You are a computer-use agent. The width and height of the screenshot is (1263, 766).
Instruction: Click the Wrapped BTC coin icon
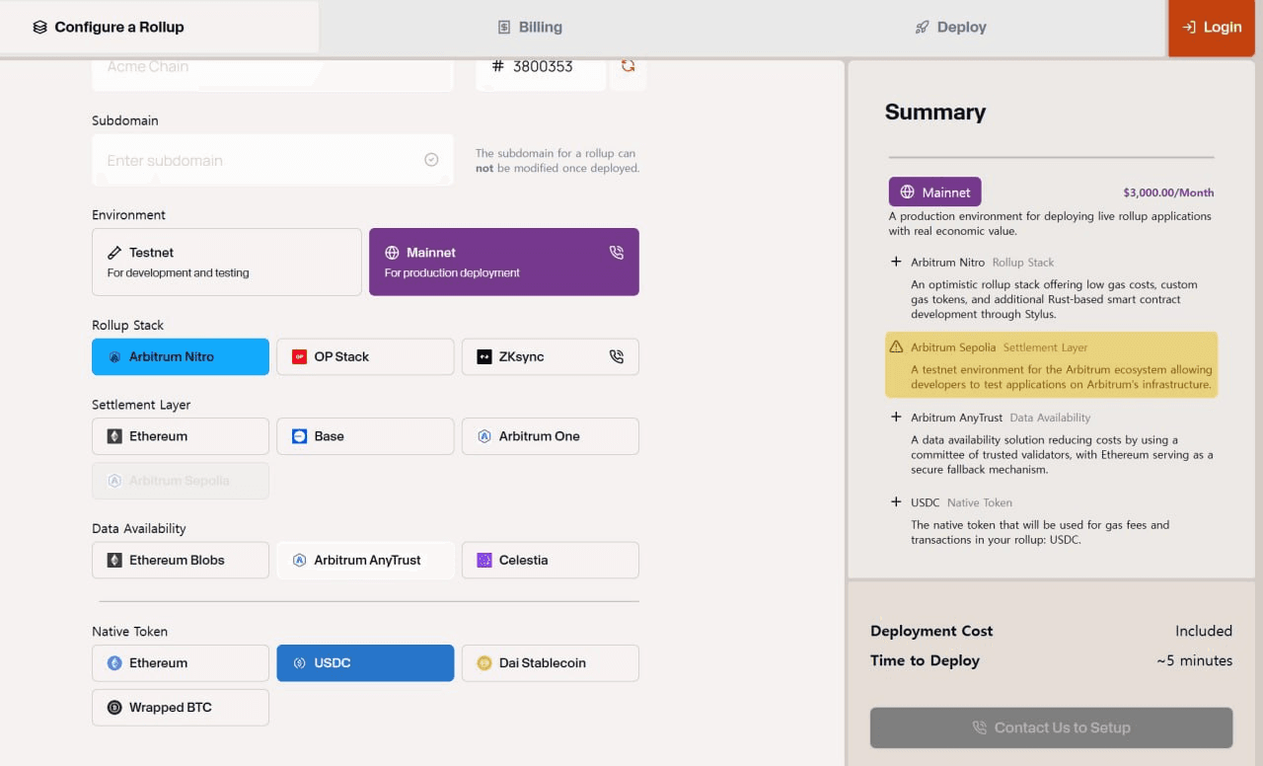point(114,708)
